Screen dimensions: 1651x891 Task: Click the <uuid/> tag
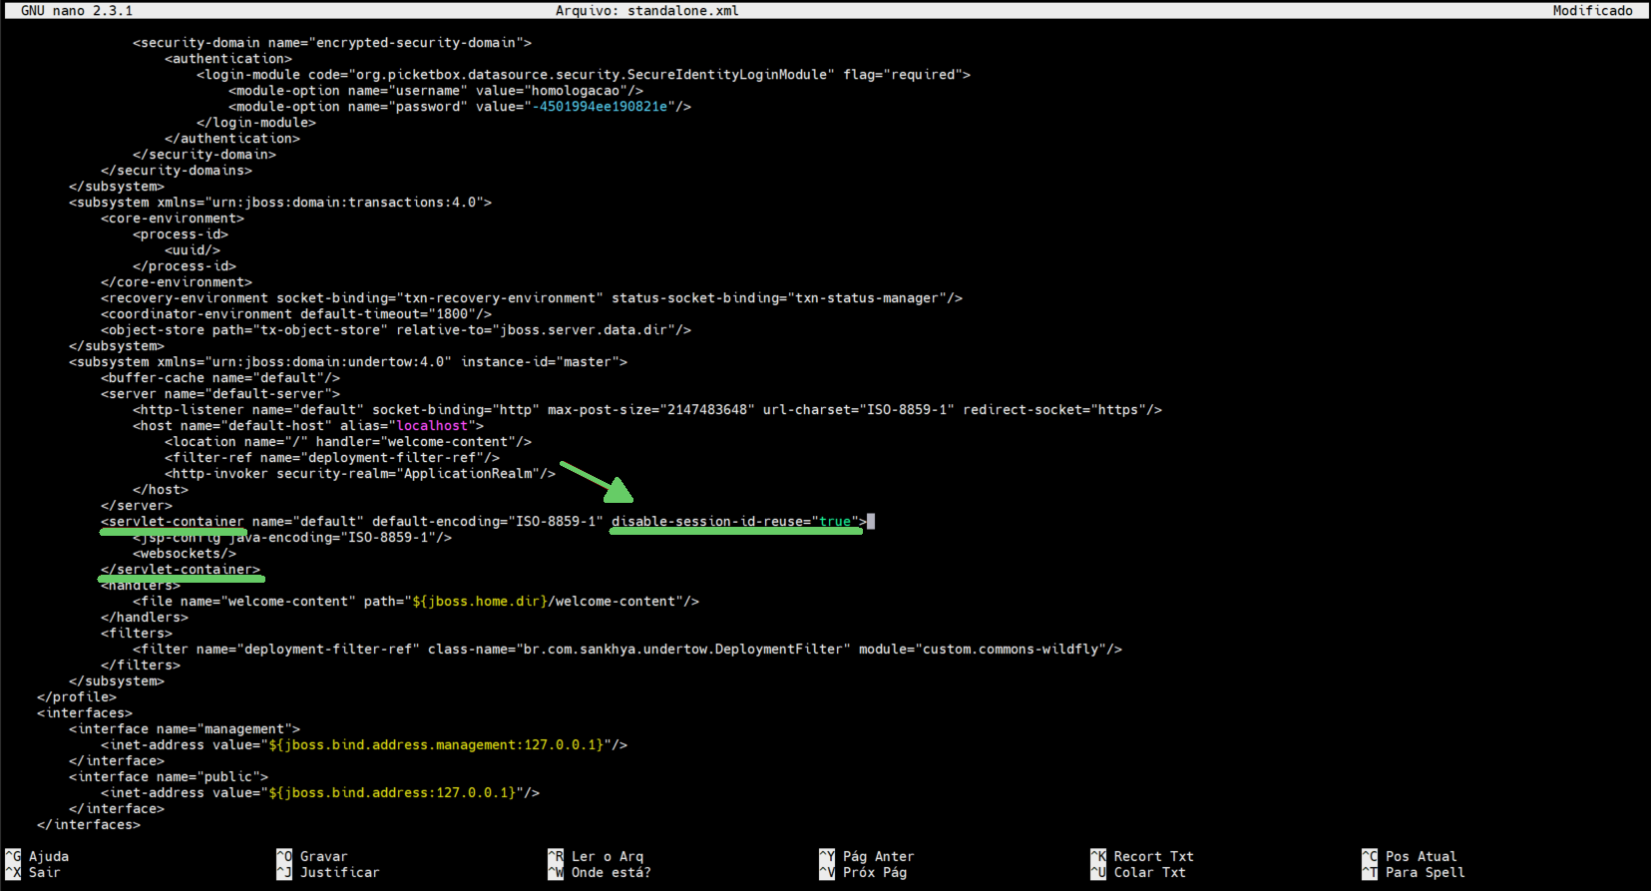[x=193, y=250]
